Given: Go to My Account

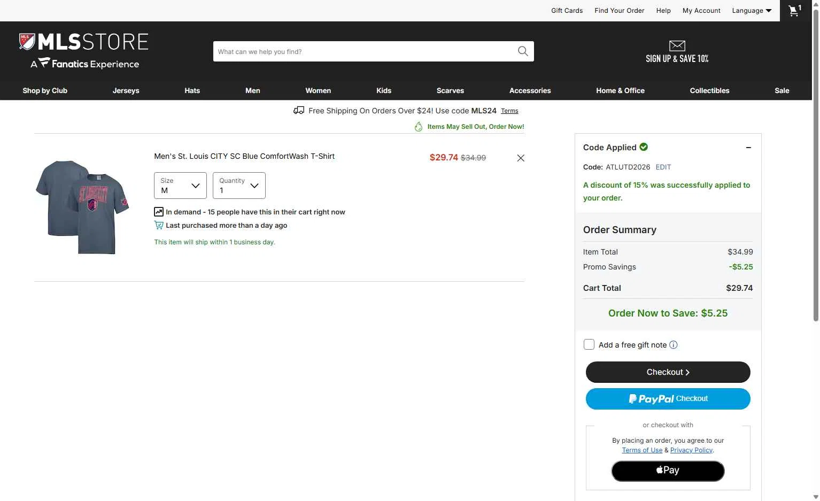Looking at the screenshot, I should tap(701, 11).
